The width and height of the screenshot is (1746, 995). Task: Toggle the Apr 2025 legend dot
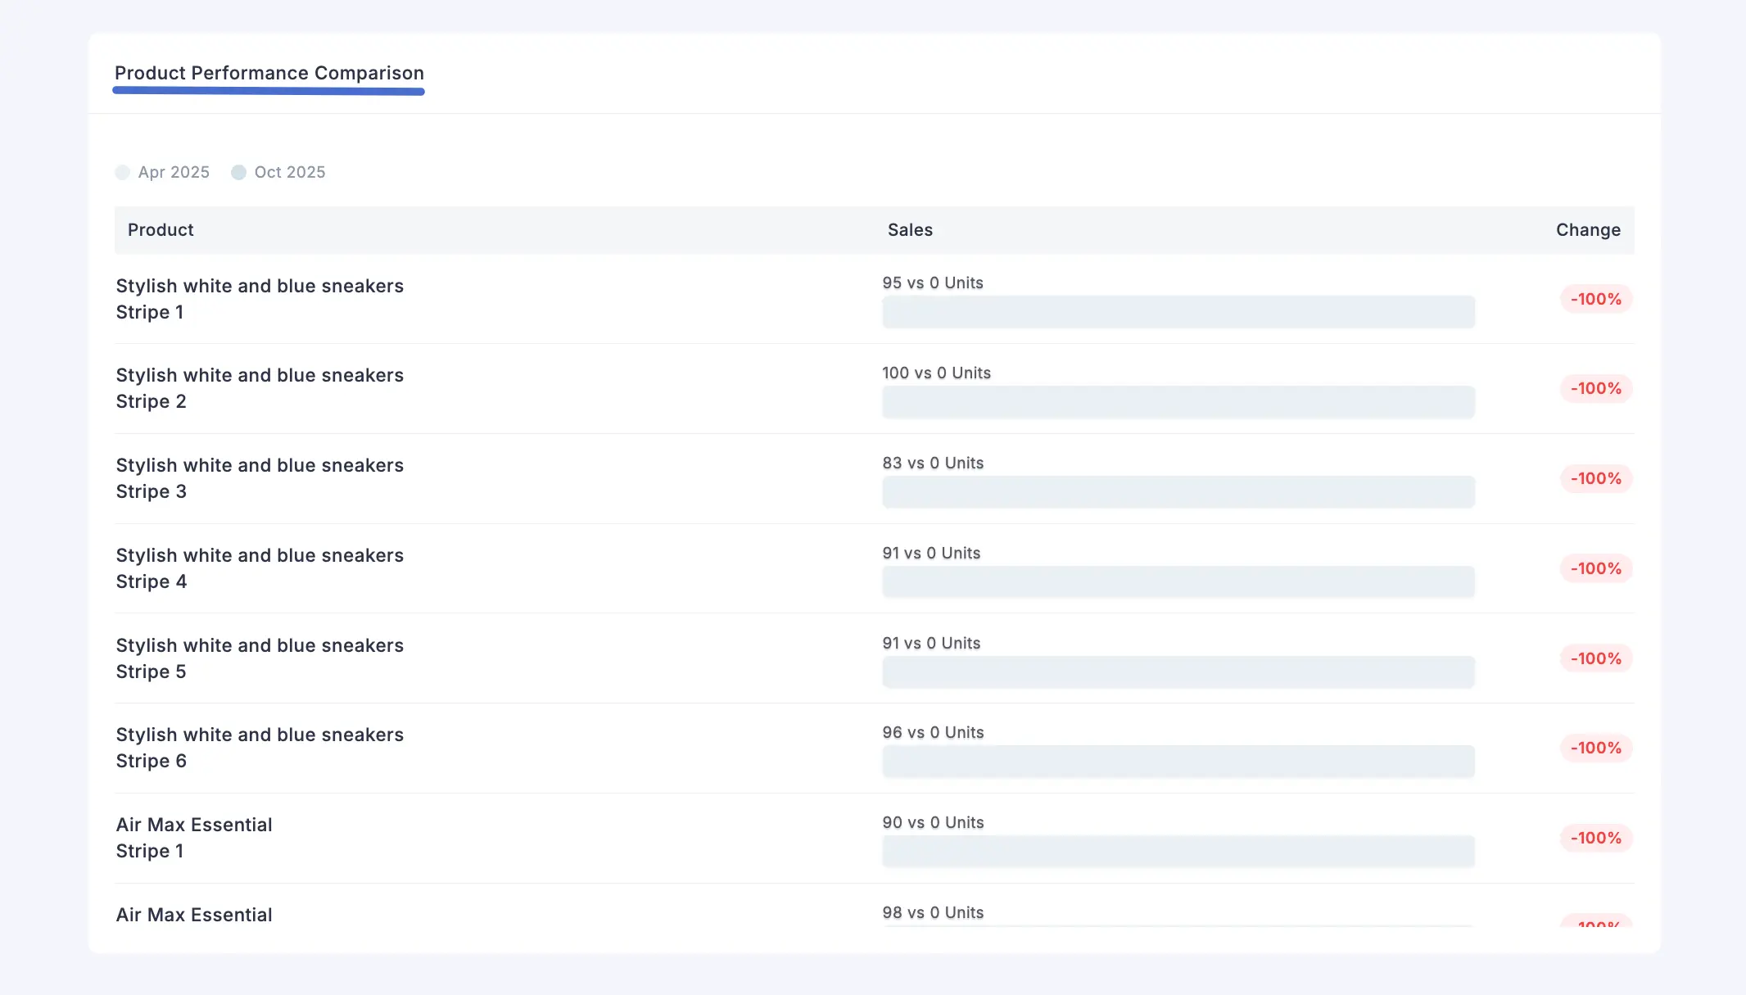(123, 173)
